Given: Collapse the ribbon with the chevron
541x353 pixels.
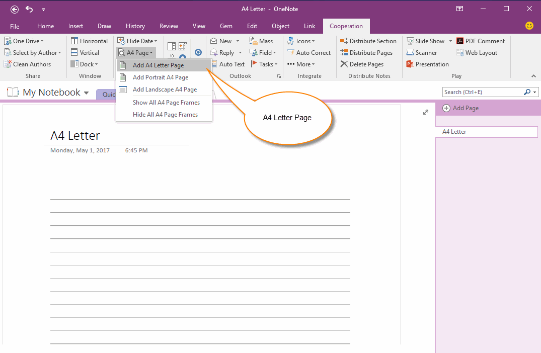Looking at the screenshot, I should (533, 76).
